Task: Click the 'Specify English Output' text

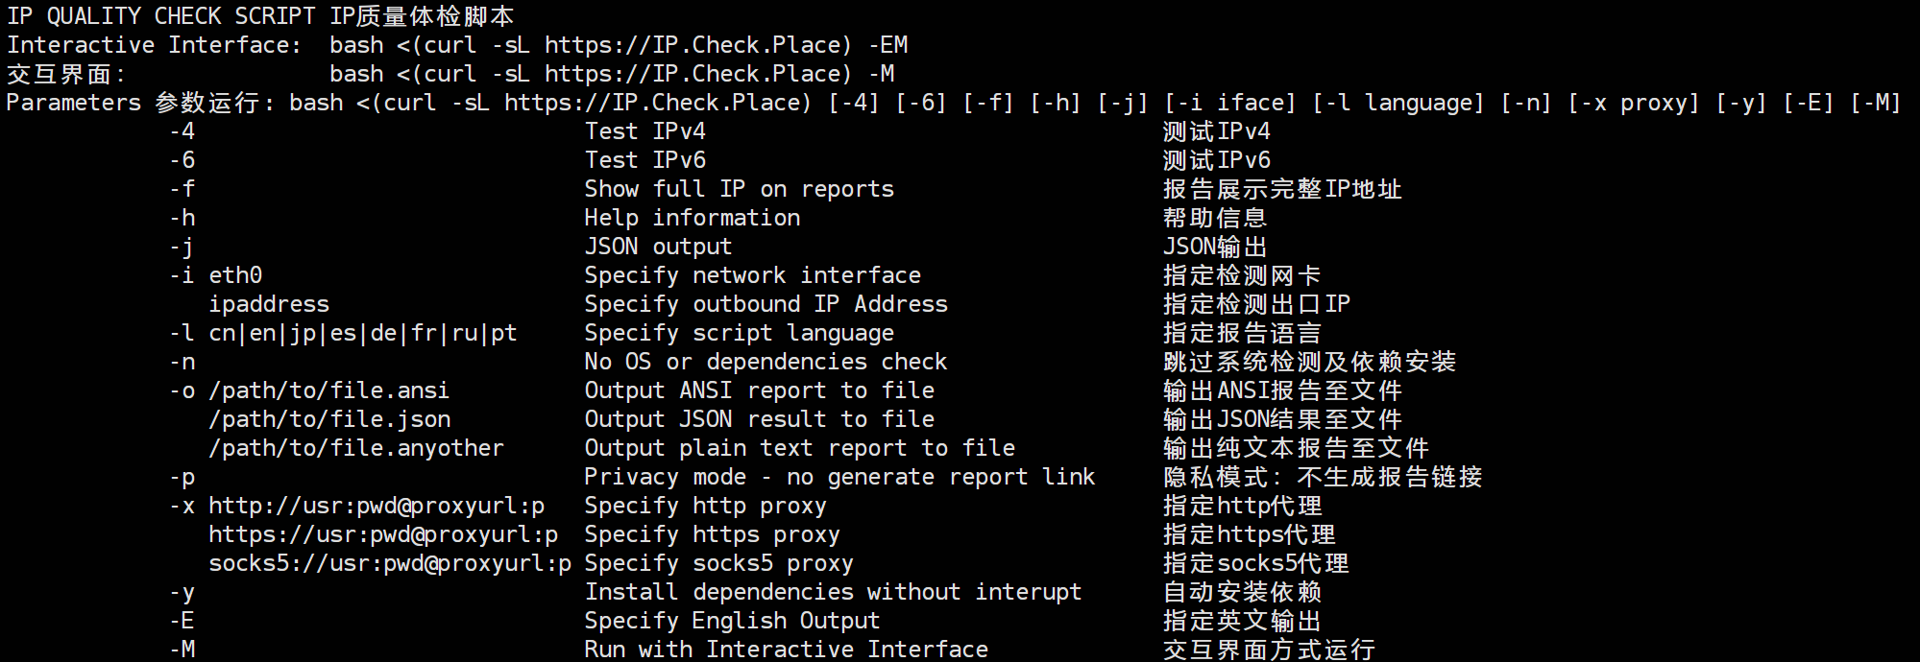Action: tap(732, 621)
